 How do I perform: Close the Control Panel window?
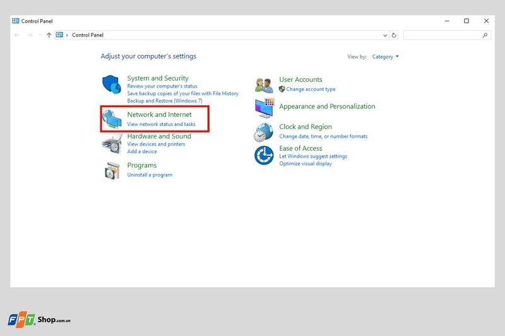486,21
